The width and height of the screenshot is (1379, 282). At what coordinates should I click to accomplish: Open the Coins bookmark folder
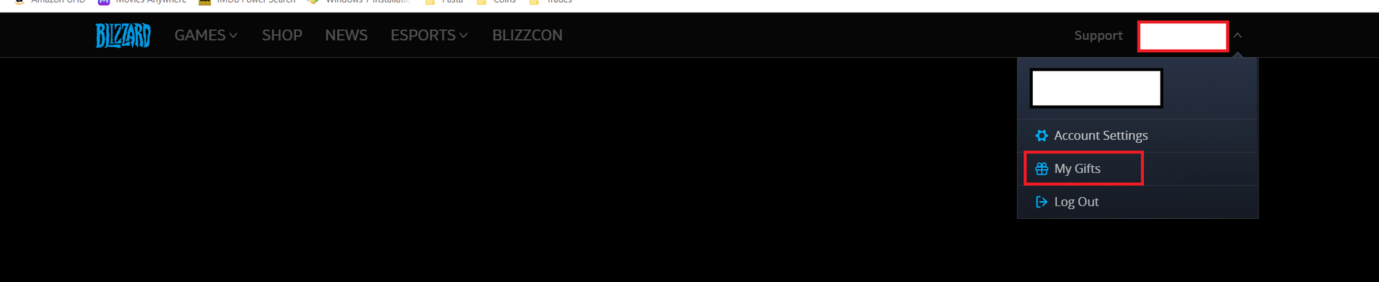(x=496, y=2)
